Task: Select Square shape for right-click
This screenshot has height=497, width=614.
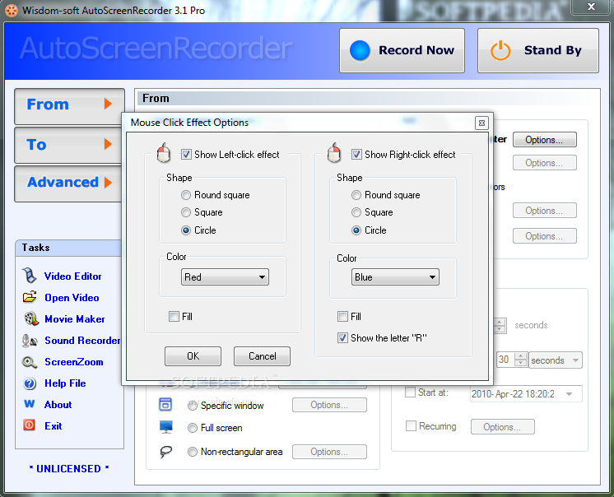Action: [x=356, y=212]
